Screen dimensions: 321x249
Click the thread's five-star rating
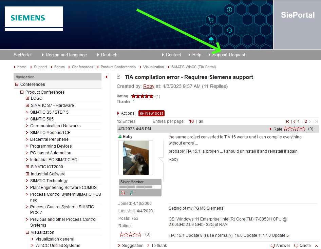pyautogui.click(x=142, y=96)
